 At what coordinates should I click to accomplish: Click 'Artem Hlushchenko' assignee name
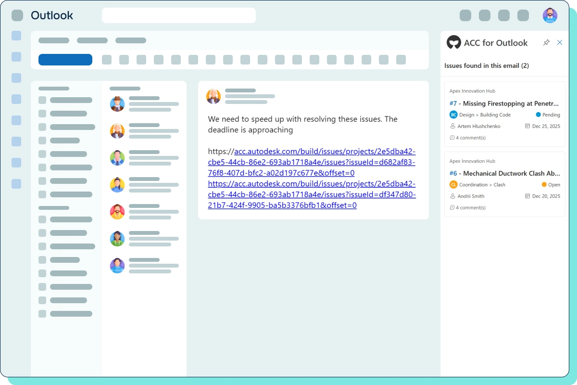point(479,126)
